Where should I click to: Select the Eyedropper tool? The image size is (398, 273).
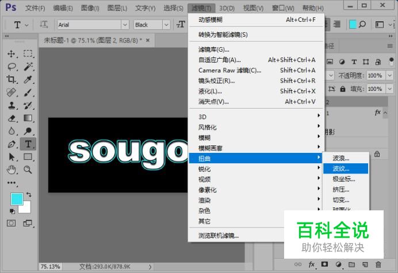click(28, 79)
